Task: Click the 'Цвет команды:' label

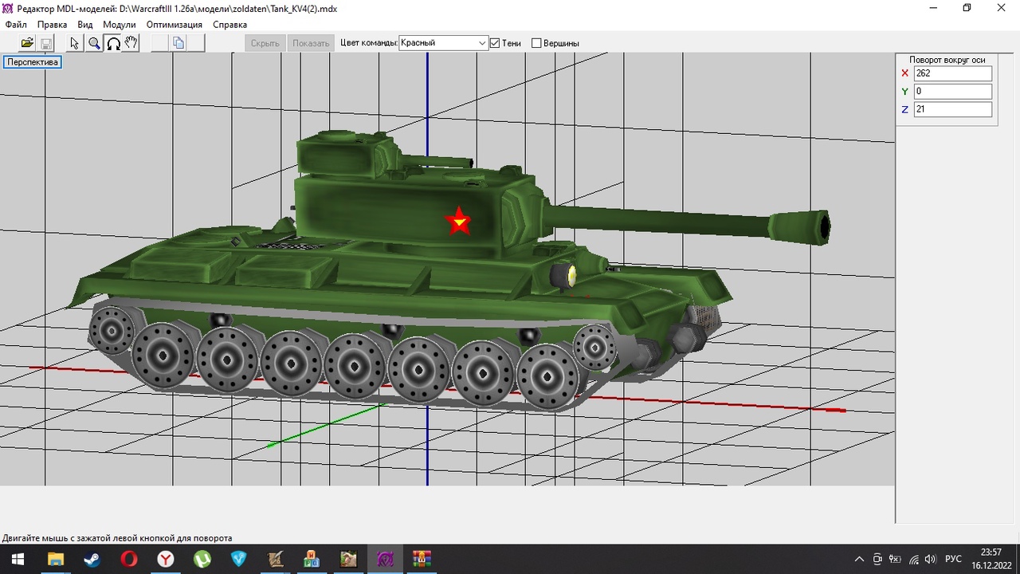Action: pos(369,43)
